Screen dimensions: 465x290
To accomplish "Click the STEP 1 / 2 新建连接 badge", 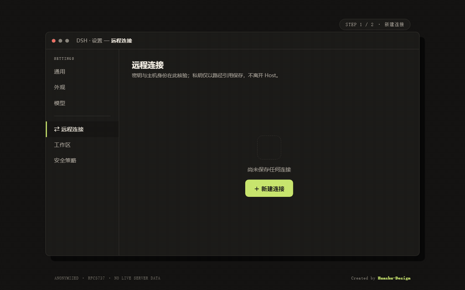I will (x=375, y=24).
